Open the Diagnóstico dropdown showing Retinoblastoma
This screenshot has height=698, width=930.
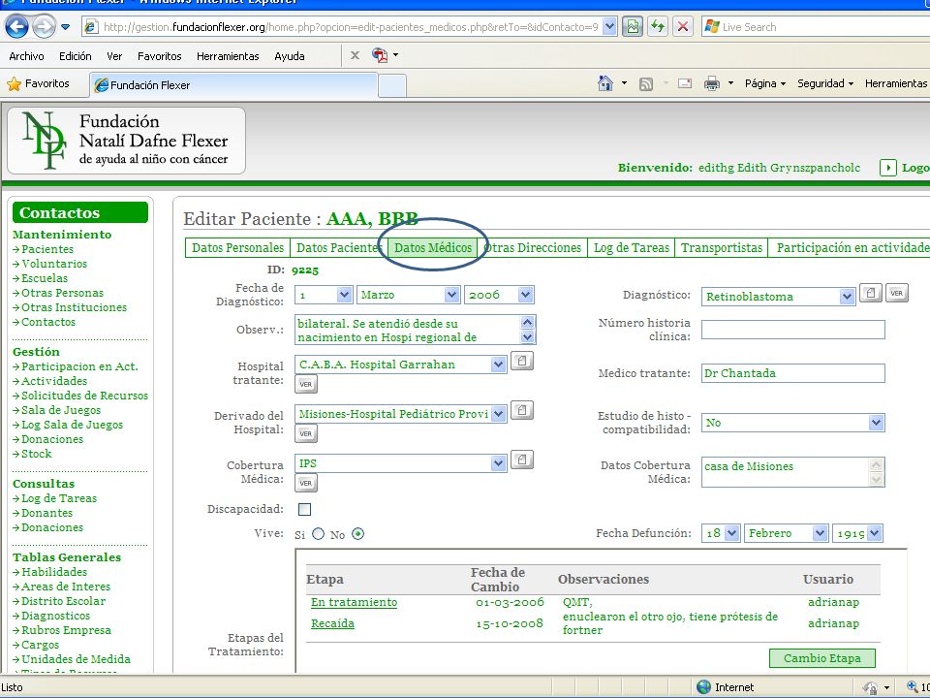click(847, 297)
